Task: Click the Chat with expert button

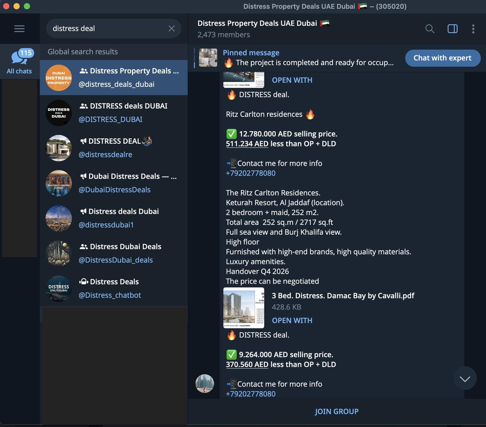Action: 443,58
